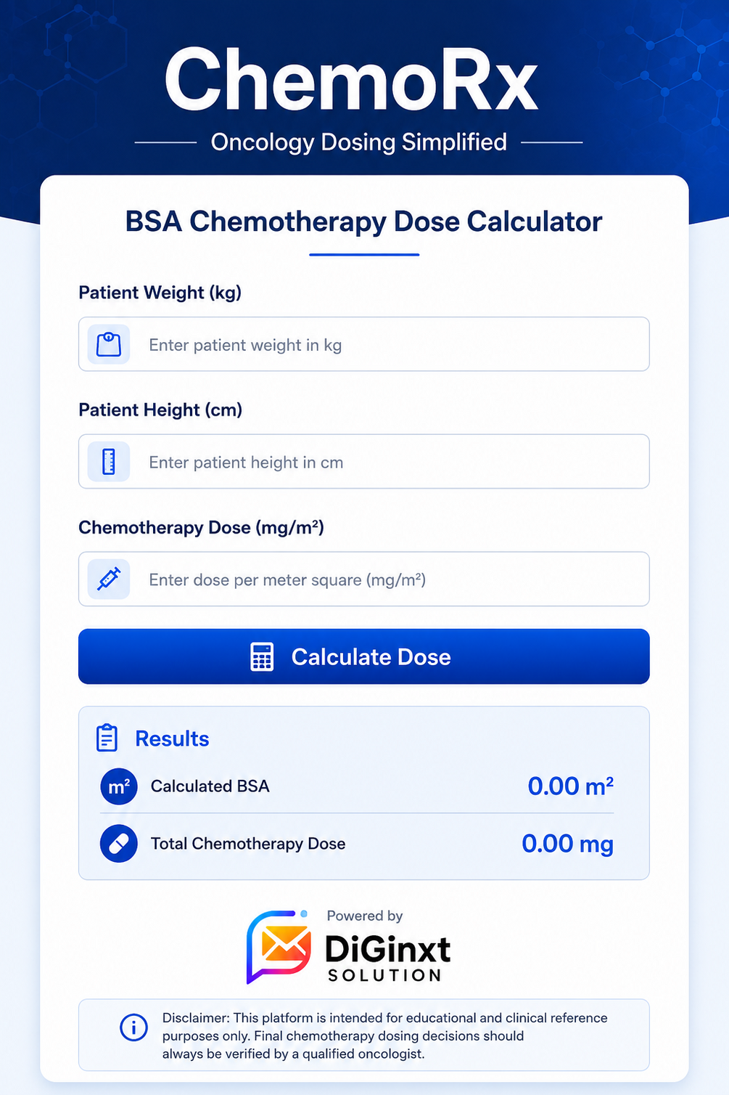Click the syringe dose icon
This screenshot has width=729, height=1095.
coord(109,579)
